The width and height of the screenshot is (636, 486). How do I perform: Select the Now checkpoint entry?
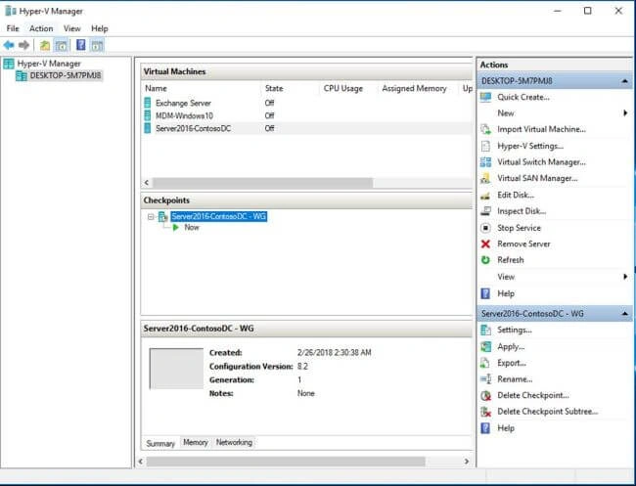[x=192, y=228]
